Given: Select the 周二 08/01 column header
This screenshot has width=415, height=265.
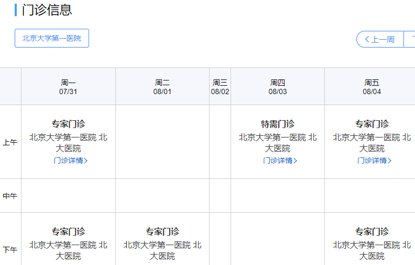Looking at the screenshot, I should 162,87.
